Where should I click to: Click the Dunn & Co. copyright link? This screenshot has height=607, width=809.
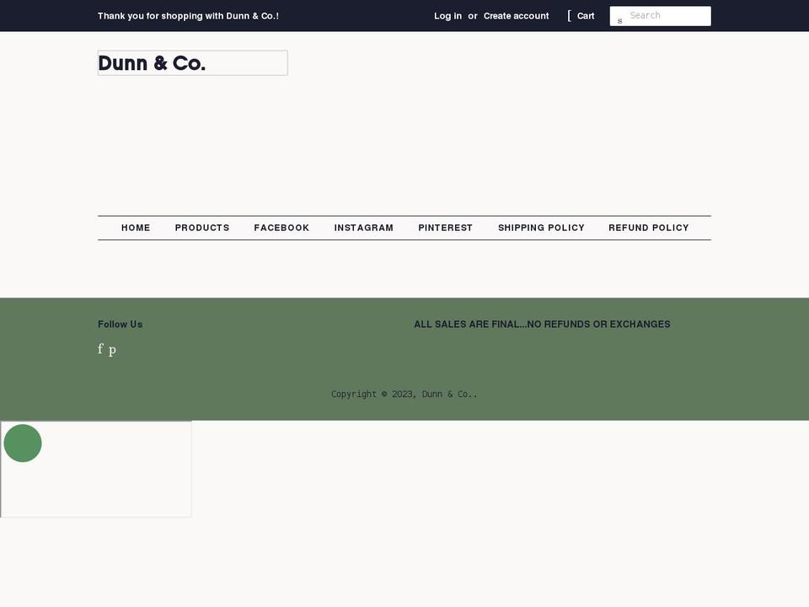[x=447, y=394]
